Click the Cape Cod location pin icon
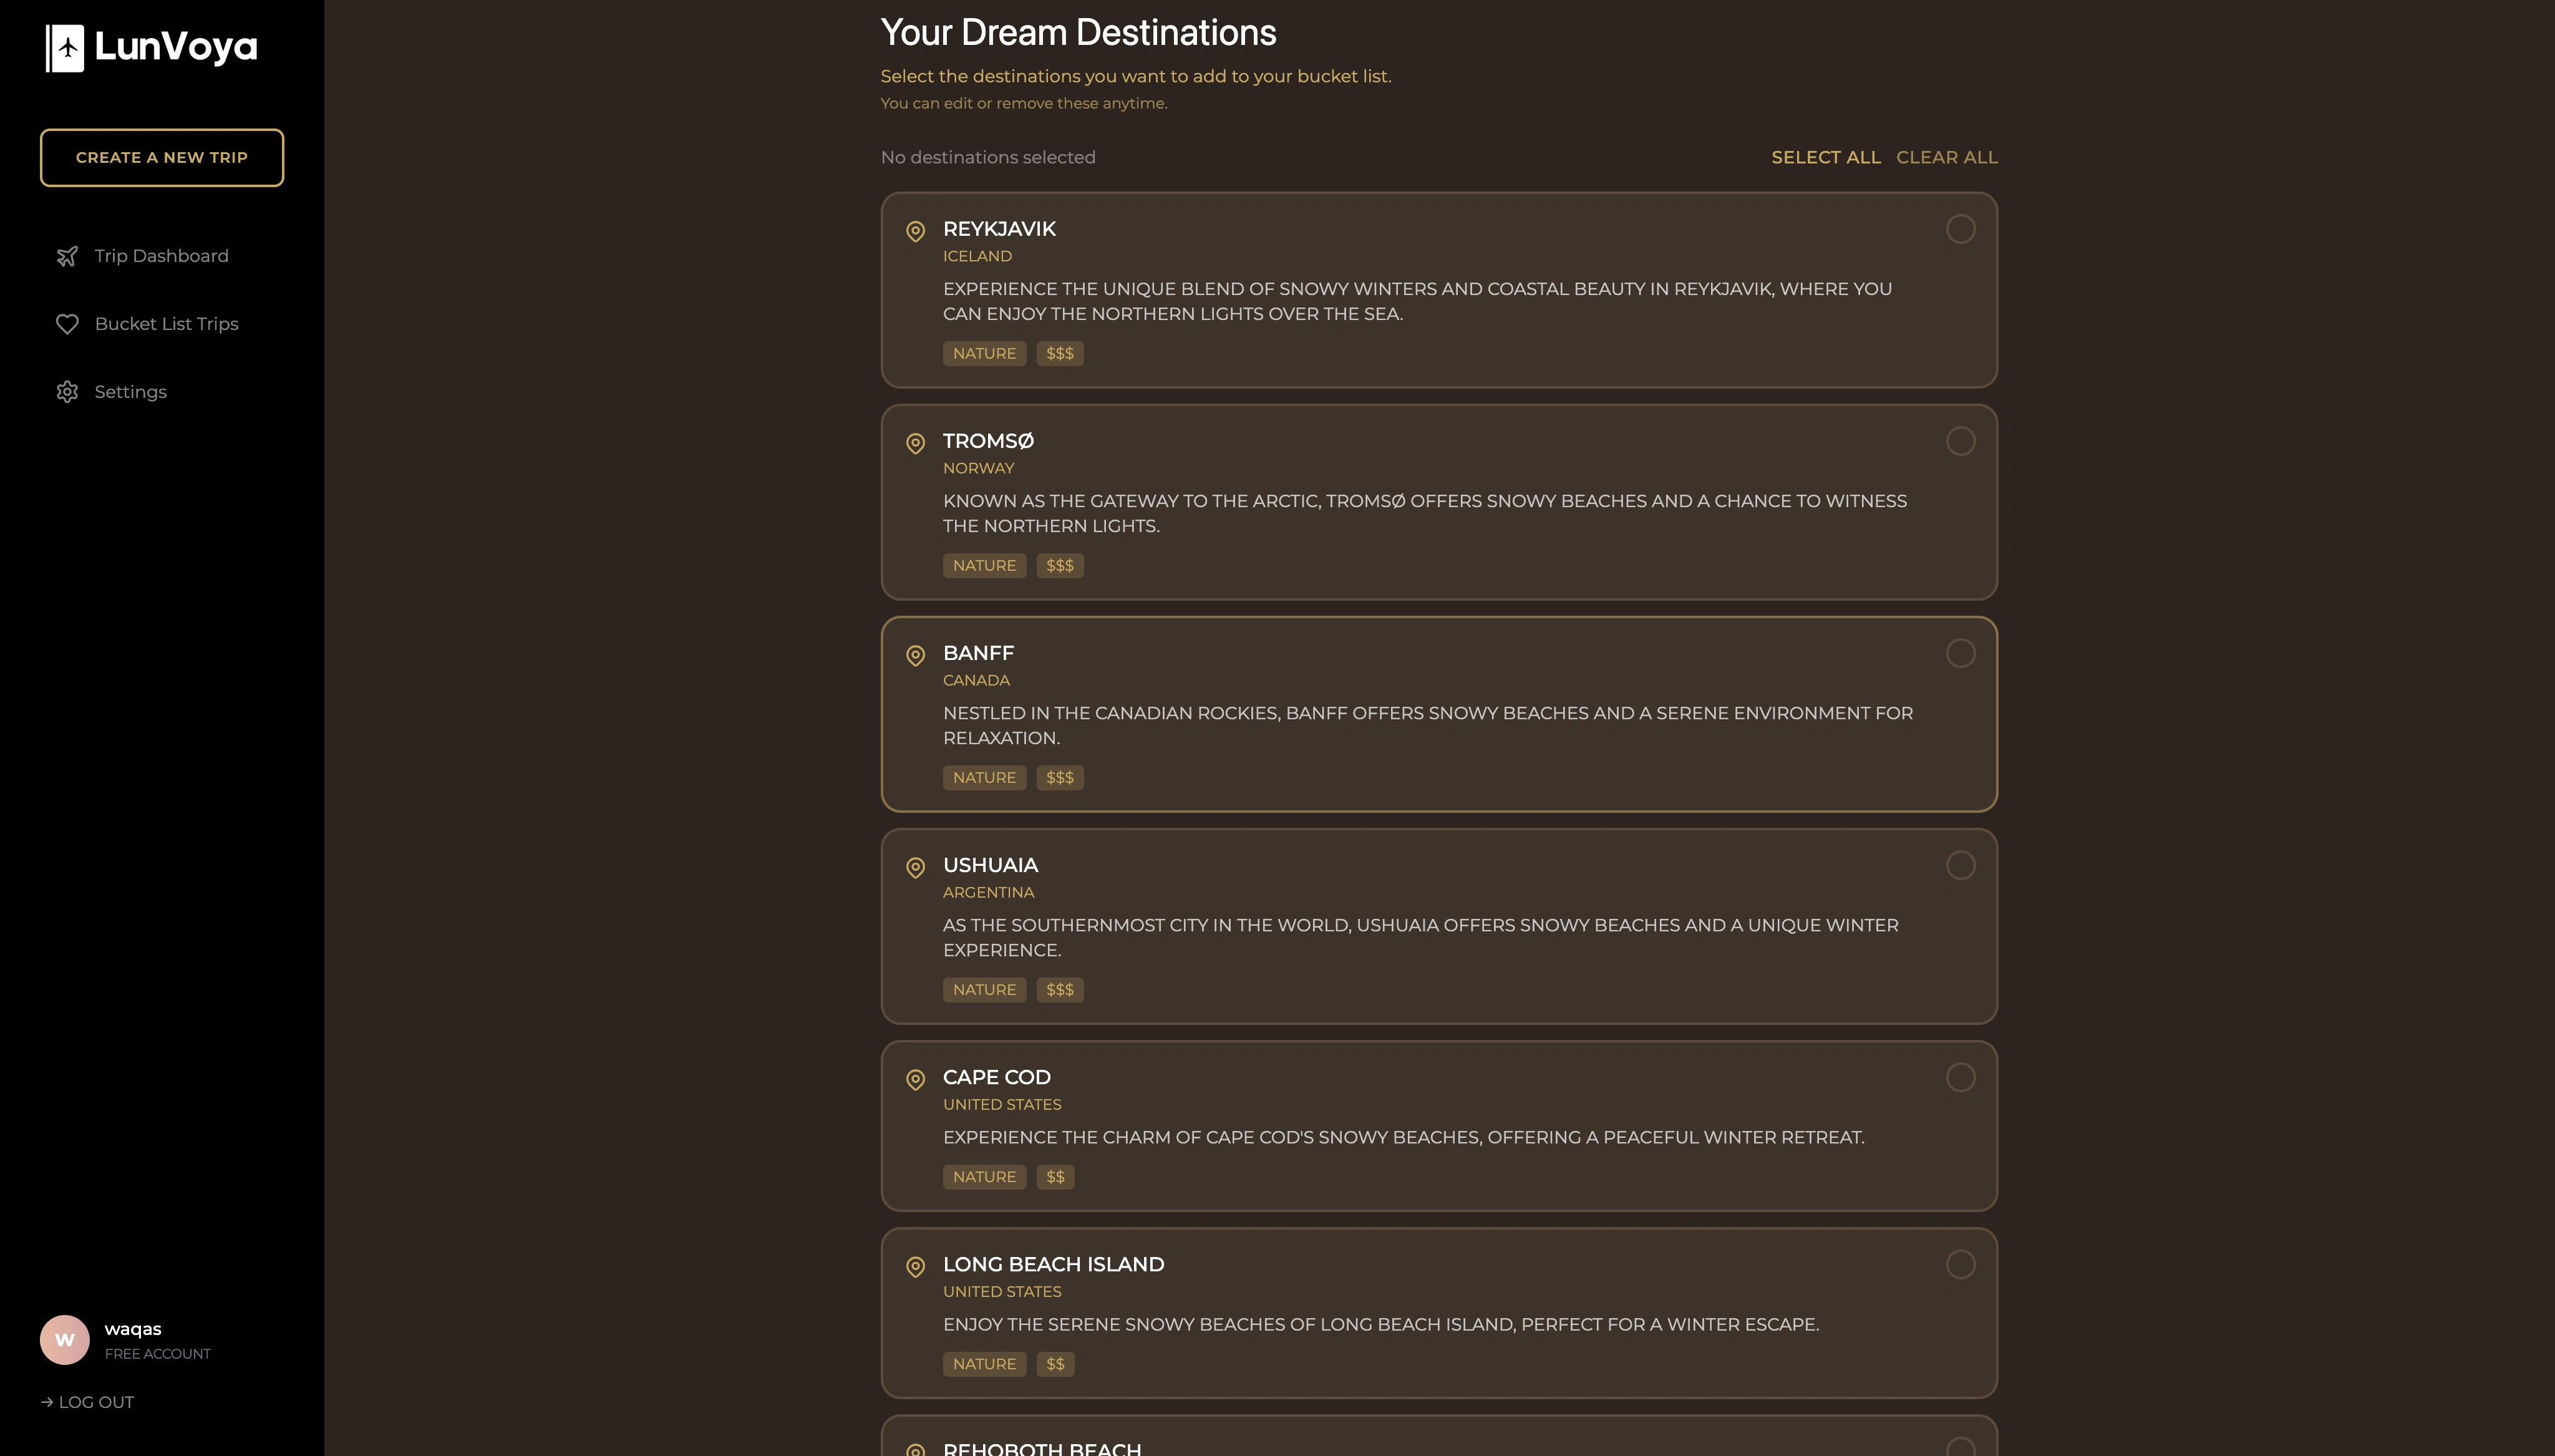The image size is (2555, 1456). coord(914,1079)
